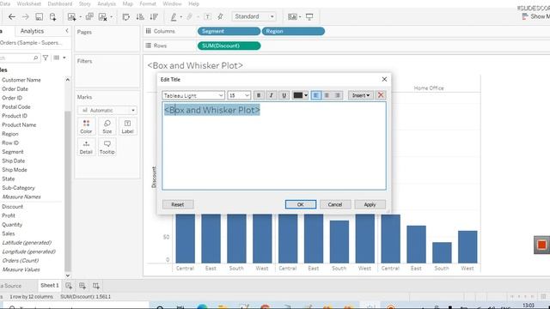Click inside the title text editing area
The height and width of the screenshot is (309, 550).
[x=274, y=146]
